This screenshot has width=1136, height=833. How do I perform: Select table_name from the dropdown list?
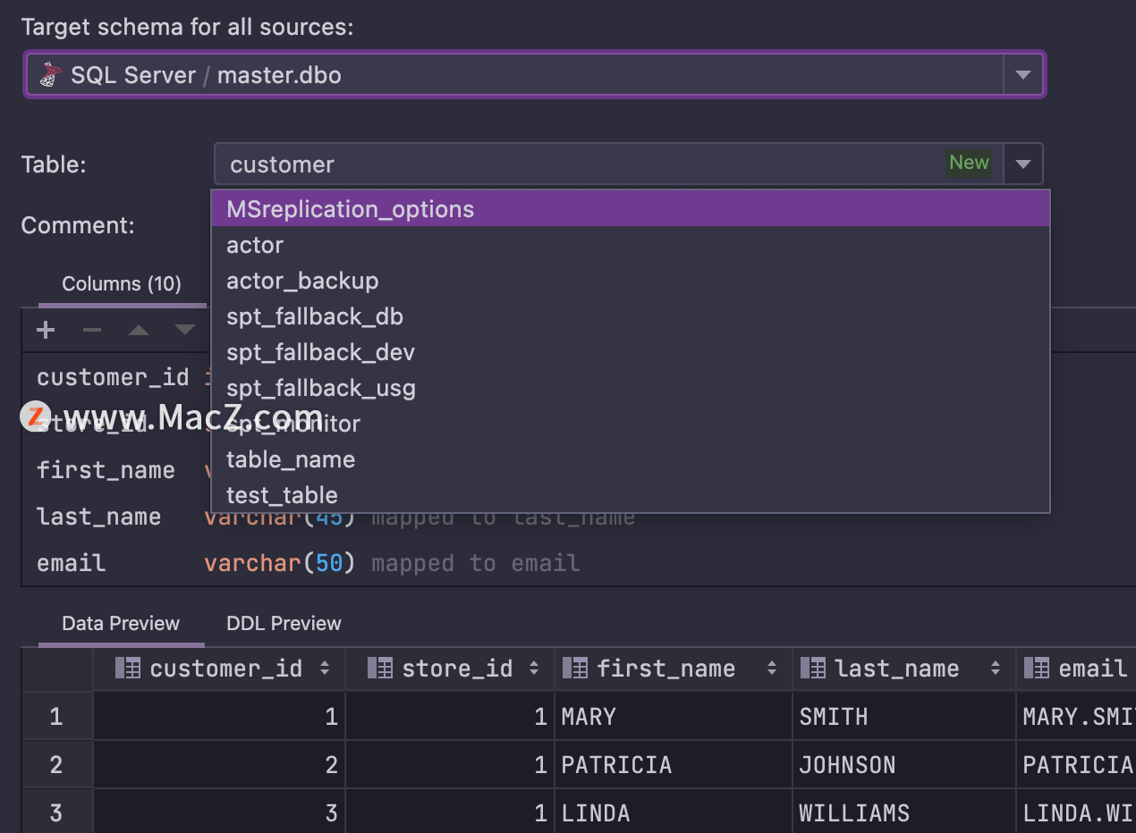point(630,459)
